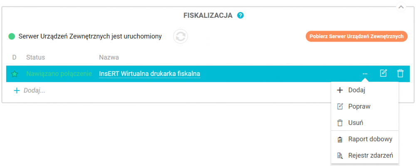Open Raport dobowy from the menu

(x=370, y=139)
